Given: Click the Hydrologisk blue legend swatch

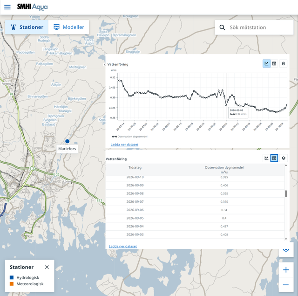Looking at the screenshot, I should click(12, 277).
